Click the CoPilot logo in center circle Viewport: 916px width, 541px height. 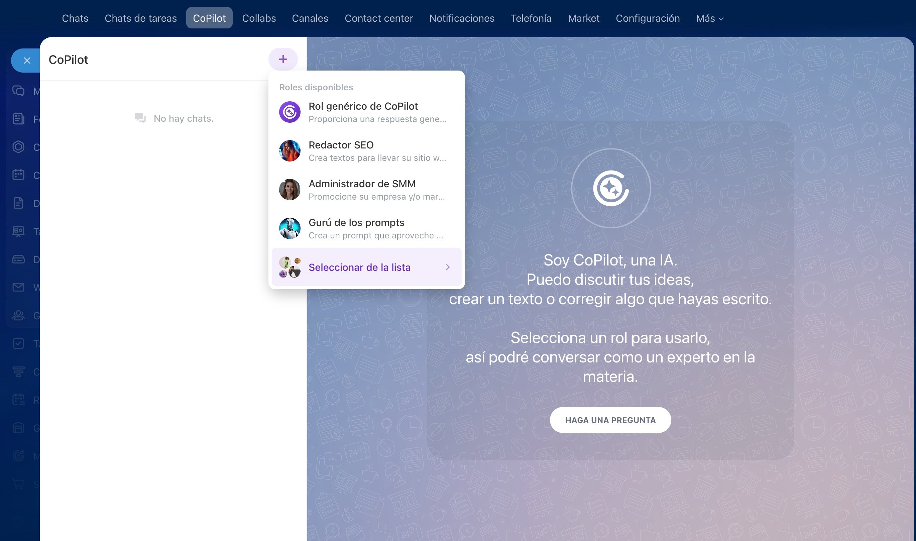[610, 189]
